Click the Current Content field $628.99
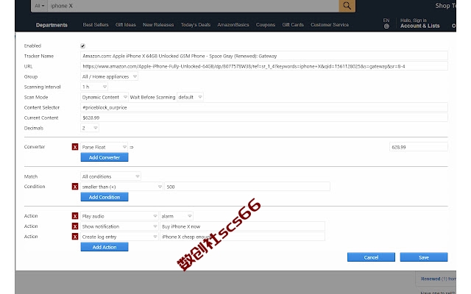This screenshot has height=294, width=471. point(264,118)
